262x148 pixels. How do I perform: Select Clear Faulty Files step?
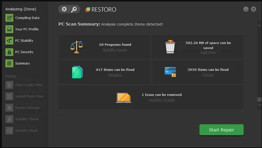29,85
